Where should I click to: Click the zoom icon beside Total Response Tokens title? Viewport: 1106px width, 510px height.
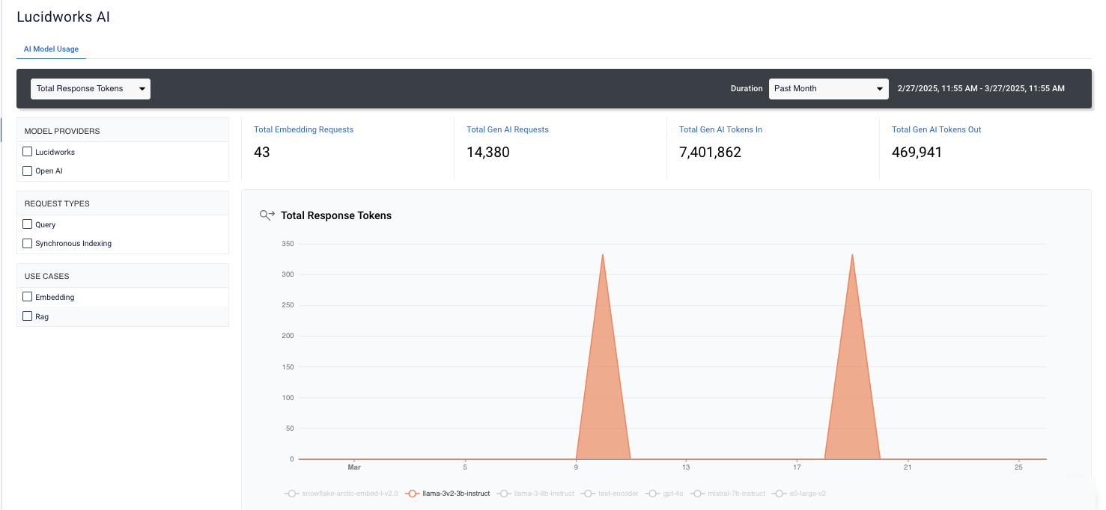point(267,215)
